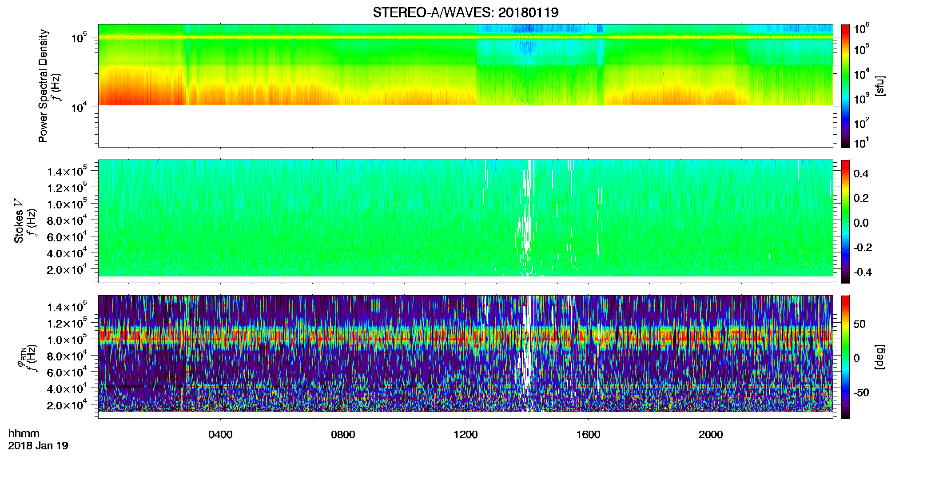Screen dimensions: 931x480
Task: Select the 0400 time axis label
Action: (220, 435)
